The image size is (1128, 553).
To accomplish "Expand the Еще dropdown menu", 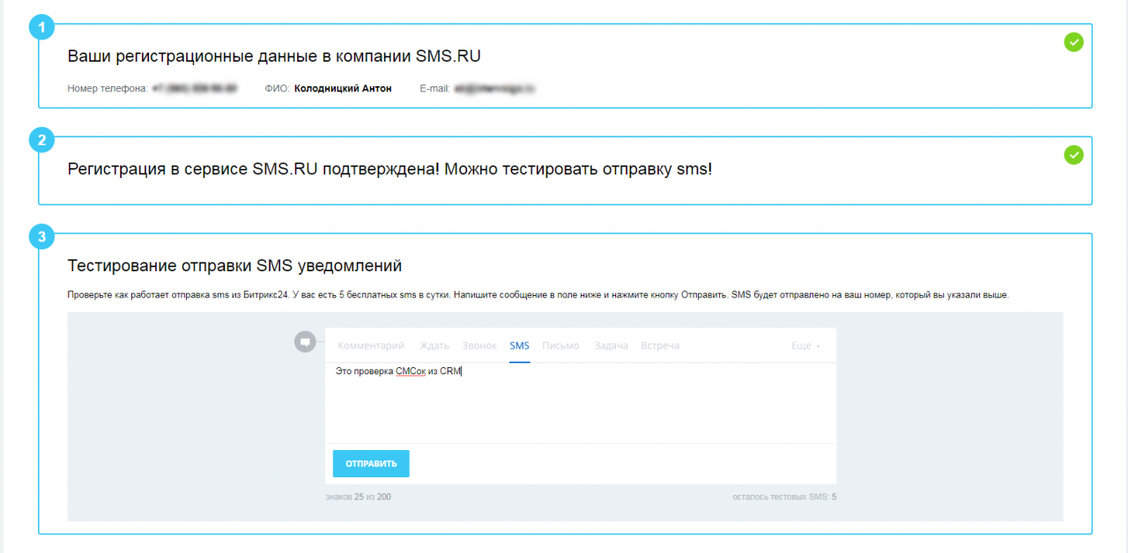I will click(x=805, y=346).
